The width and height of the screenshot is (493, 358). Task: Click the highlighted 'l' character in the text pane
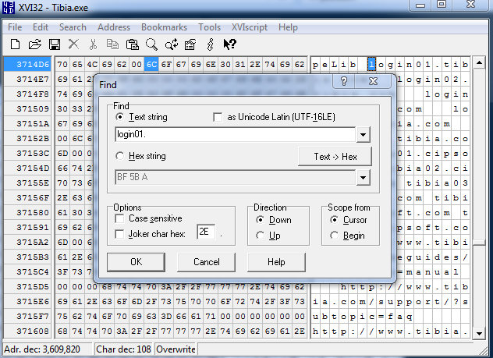coord(371,65)
